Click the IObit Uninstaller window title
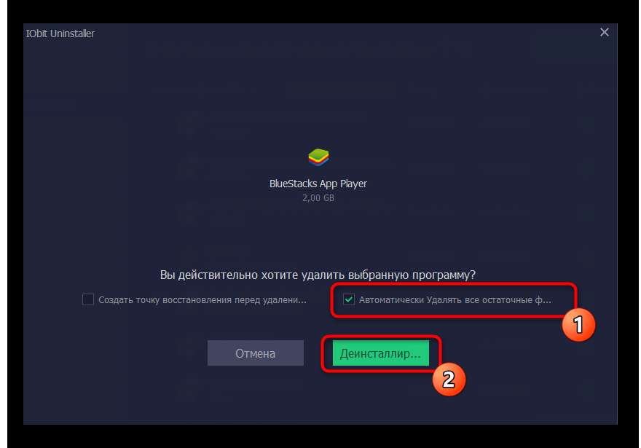 point(60,34)
